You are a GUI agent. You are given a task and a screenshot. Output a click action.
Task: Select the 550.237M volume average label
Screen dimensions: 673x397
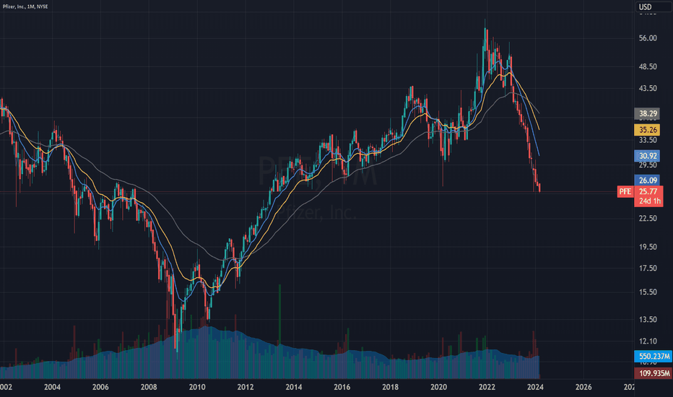tap(654, 357)
